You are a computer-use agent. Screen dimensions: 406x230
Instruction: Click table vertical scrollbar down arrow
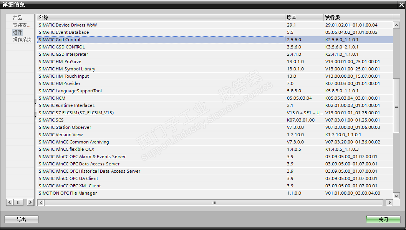pos(396,196)
